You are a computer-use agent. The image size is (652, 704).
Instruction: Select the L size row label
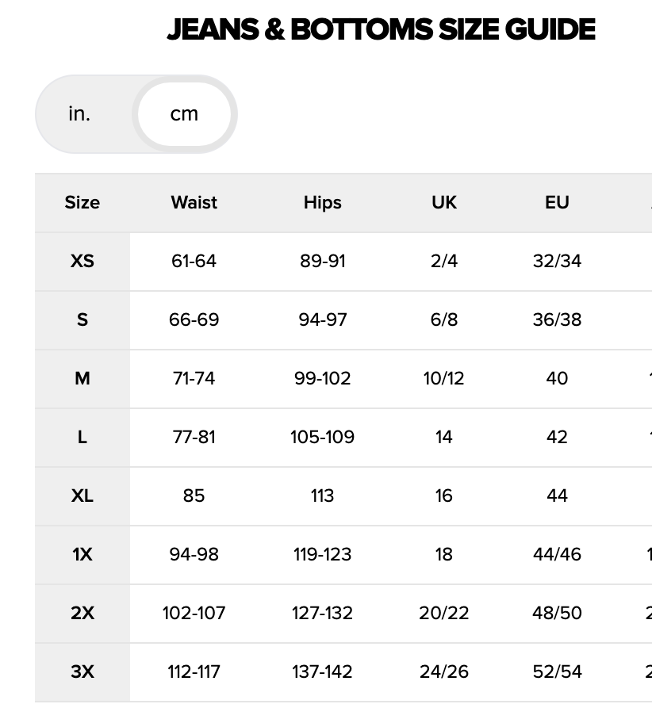[82, 437]
